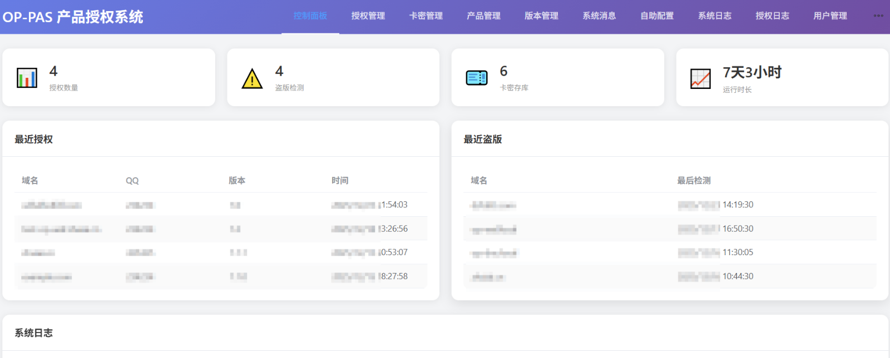
Task: Select the row with time ending 1:54:03
Action: pyautogui.click(x=221, y=205)
